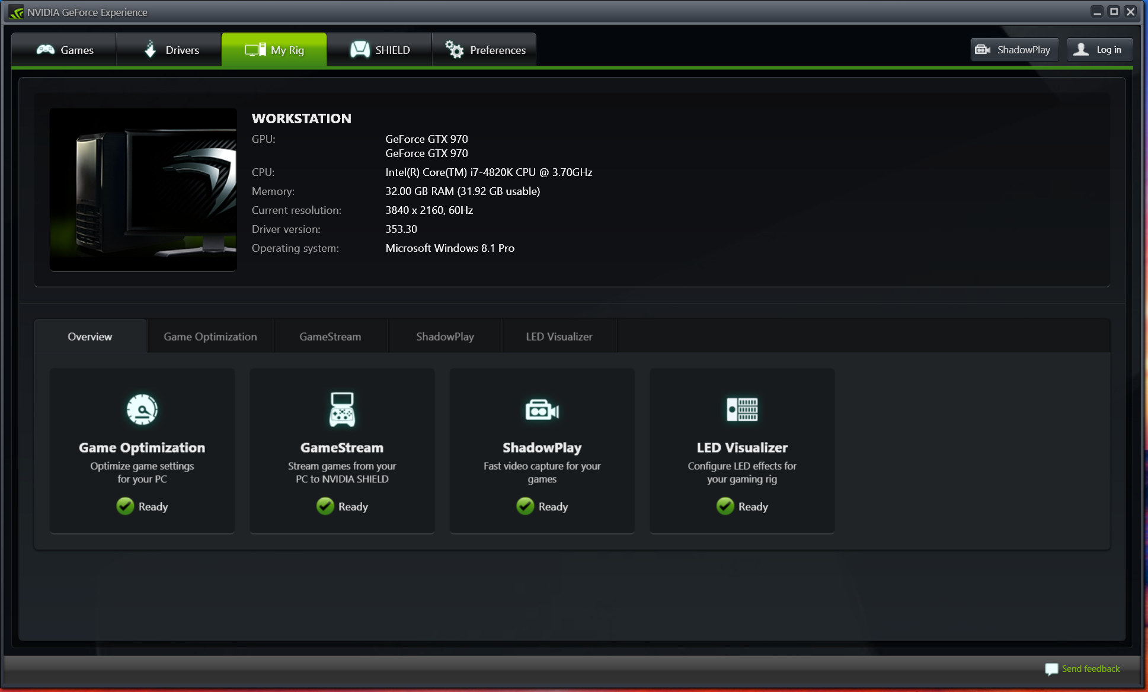Click the gamepad icon on Games tab
Viewport: 1148px width, 692px height.
[46, 50]
